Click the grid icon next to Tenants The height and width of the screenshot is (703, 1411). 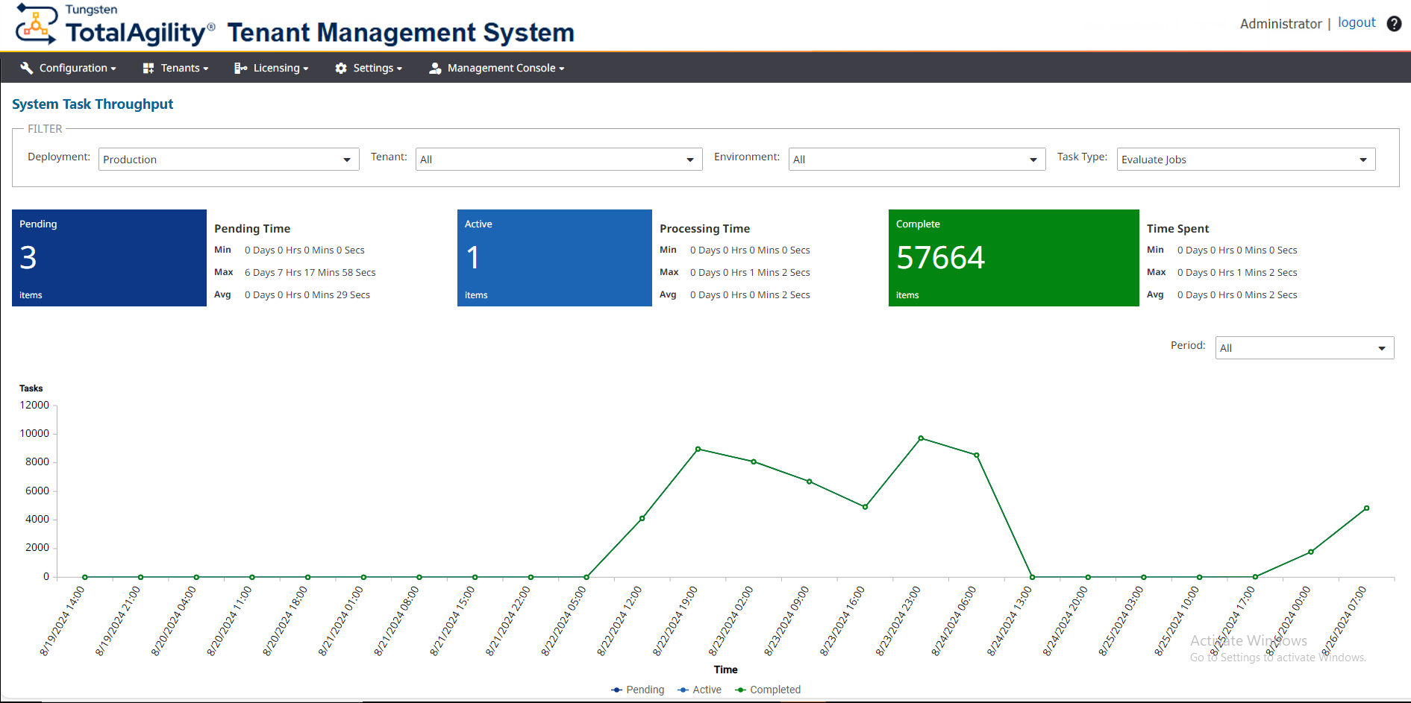(x=147, y=68)
